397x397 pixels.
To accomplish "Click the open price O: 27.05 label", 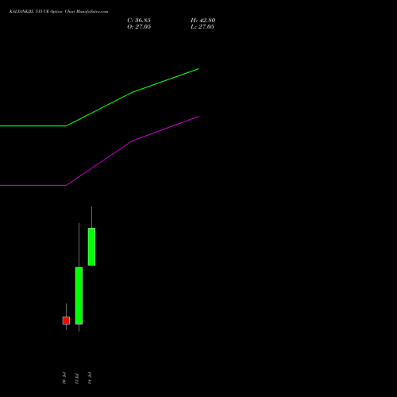I will [x=139, y=26].
